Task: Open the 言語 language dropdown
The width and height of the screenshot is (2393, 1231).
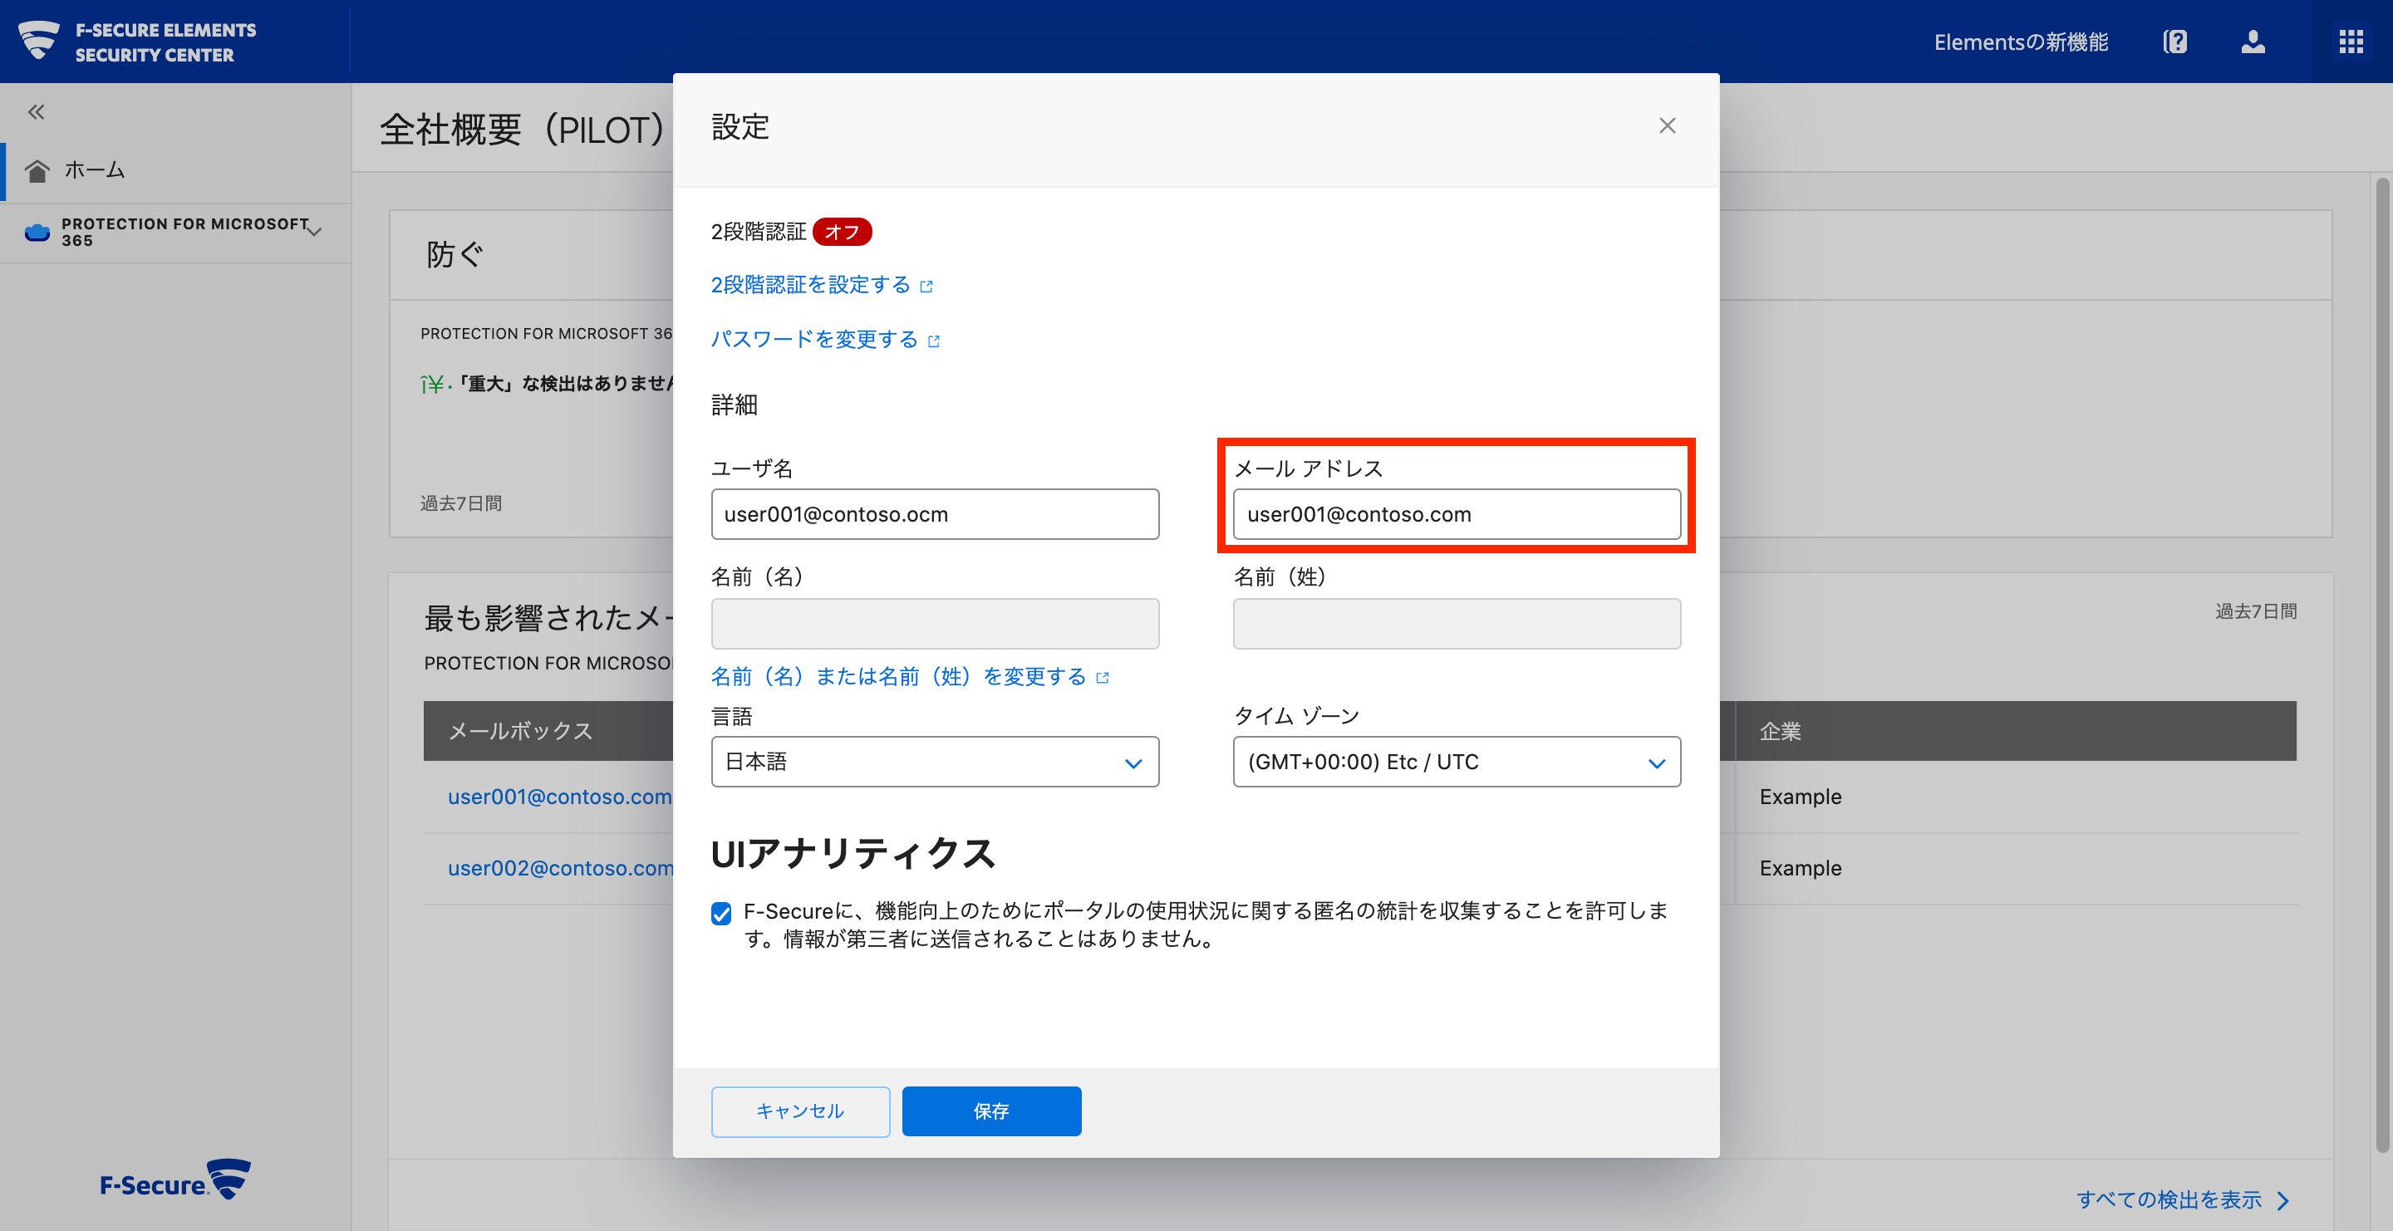Action: click(x=935, y=763)
